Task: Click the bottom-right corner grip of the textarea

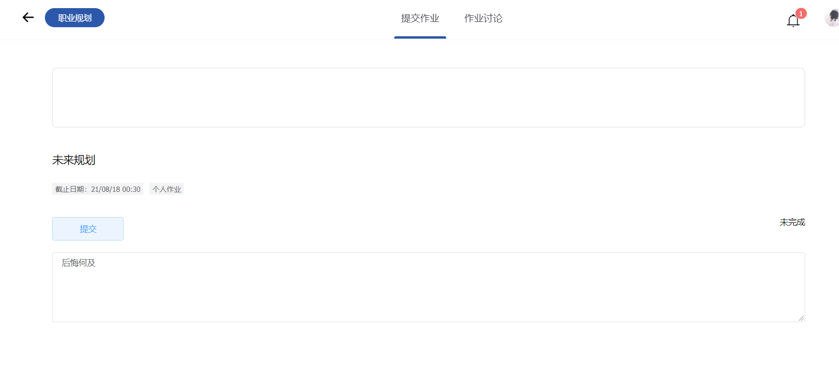Action: 802,319
